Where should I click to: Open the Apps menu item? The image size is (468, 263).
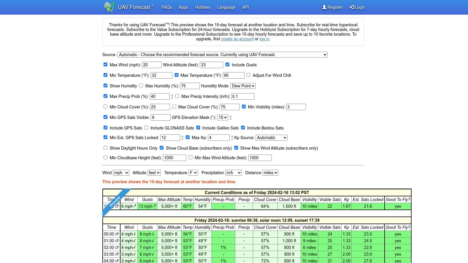click(x=183, y=7)
